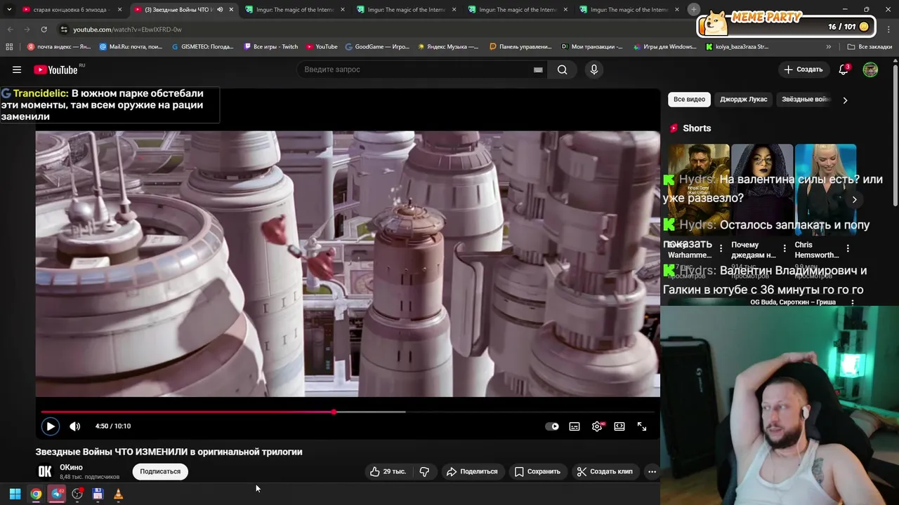The width and height of the screenshot is (899, 505).
Task: Expand hidden bookmarks chevron
Action: tap(829, 47)
